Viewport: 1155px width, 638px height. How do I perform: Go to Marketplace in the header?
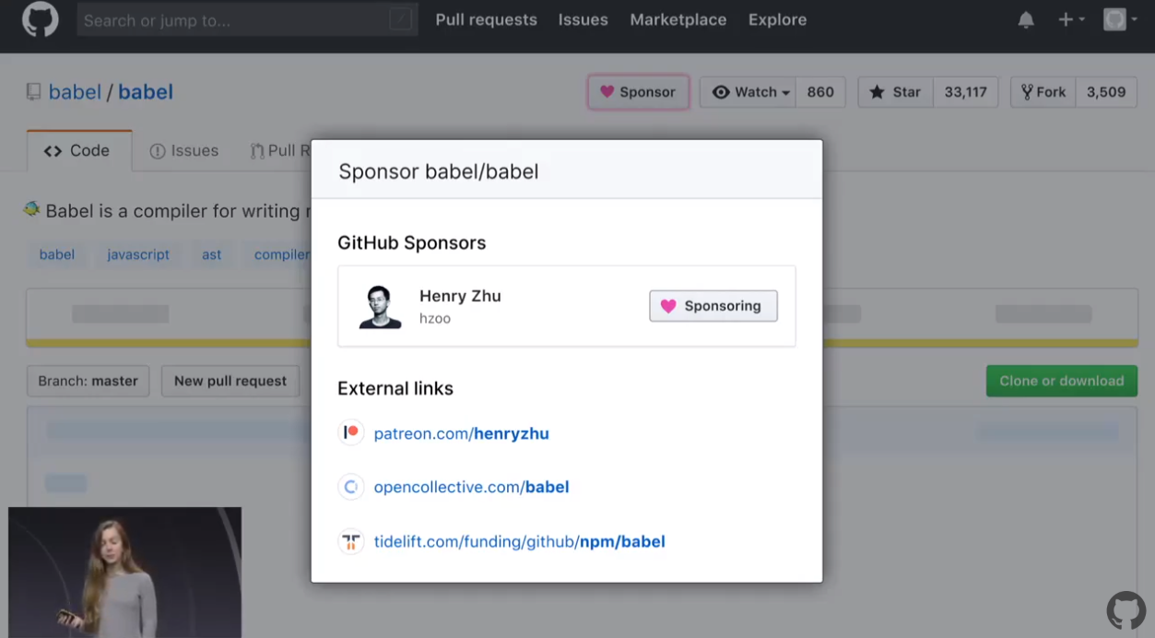click(678, 19)
